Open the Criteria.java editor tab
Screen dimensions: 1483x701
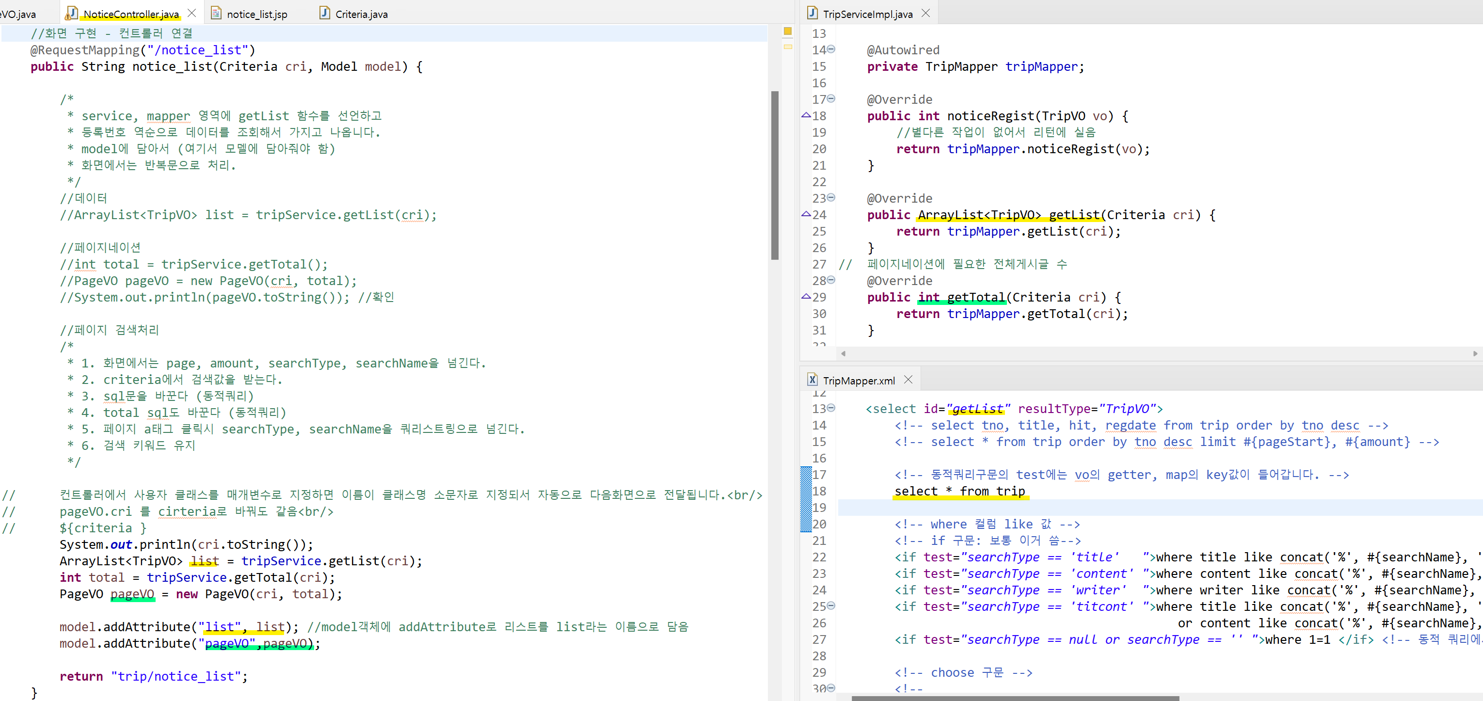[361, 15]
